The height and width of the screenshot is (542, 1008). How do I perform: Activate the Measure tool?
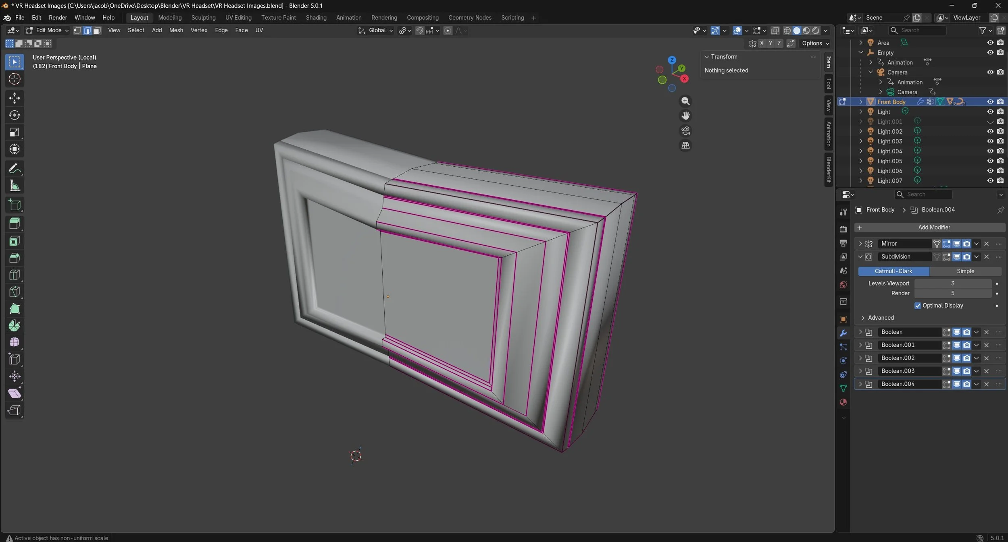click(15, 186)
